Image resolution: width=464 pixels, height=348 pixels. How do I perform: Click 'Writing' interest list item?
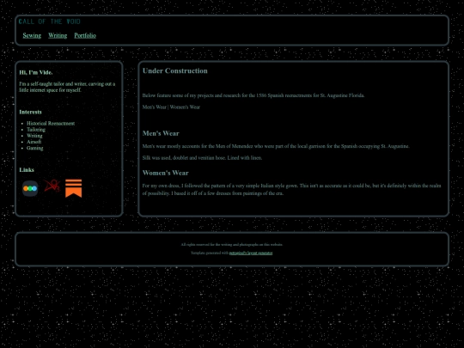[x=34, y=136]
